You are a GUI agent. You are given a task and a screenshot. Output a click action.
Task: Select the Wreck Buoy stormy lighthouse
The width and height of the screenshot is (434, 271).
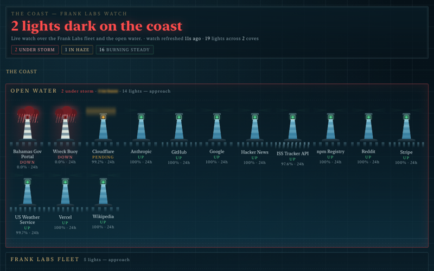[x=65, y=125]
